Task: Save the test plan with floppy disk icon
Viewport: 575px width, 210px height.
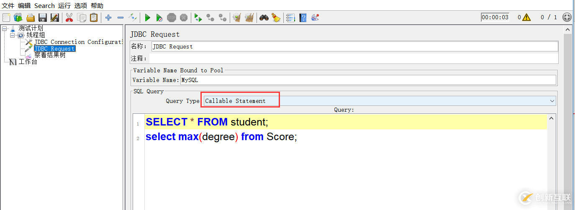Action: click(43, 18)
